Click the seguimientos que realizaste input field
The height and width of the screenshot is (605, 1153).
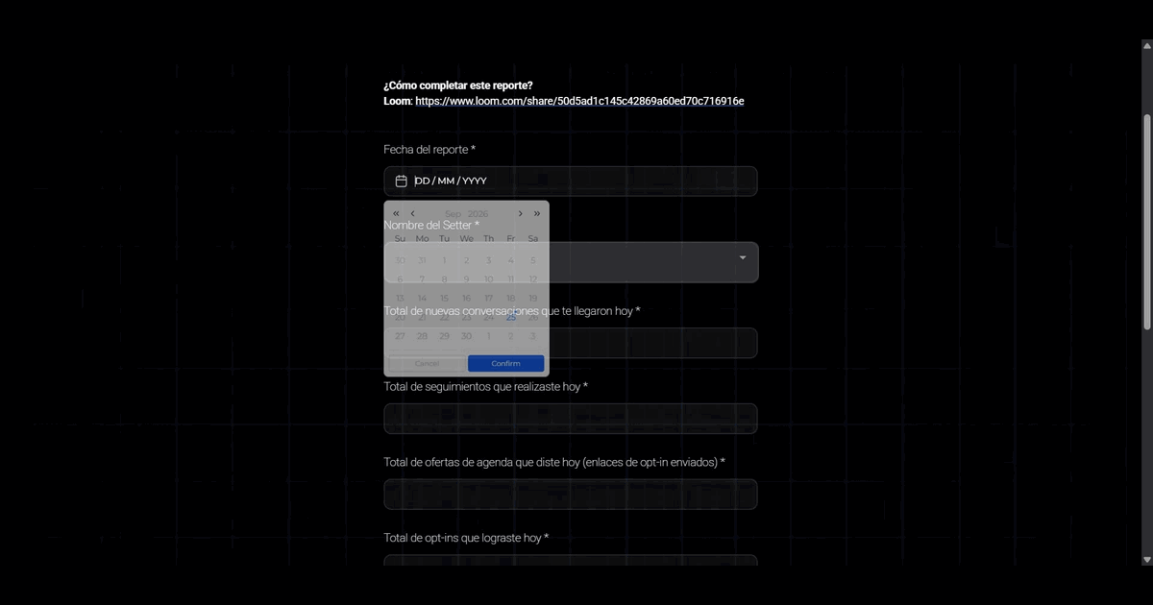tap(571, 419)
